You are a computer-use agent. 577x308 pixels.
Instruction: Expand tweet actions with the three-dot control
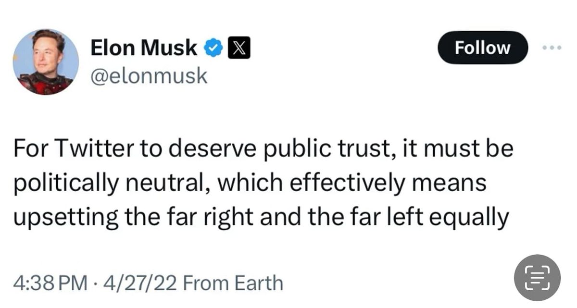552,47
